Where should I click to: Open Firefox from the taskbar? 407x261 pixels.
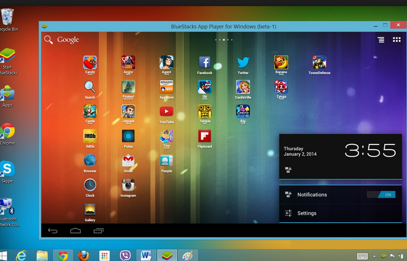click(x=83, y=256)
